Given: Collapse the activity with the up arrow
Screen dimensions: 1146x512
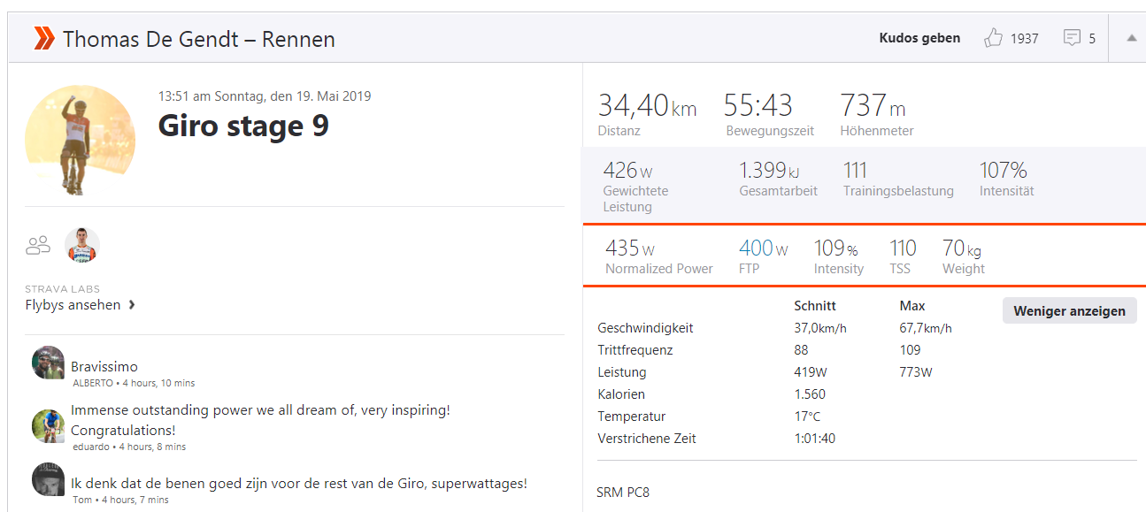Looking at the screenshot, I should point(1131,38).
